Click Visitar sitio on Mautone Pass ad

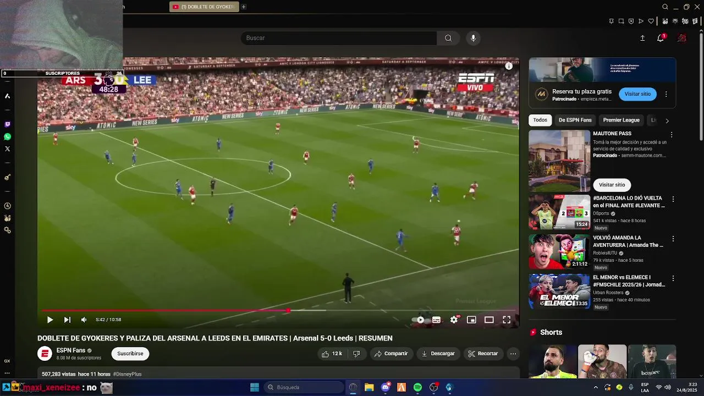tap(612, 185)
